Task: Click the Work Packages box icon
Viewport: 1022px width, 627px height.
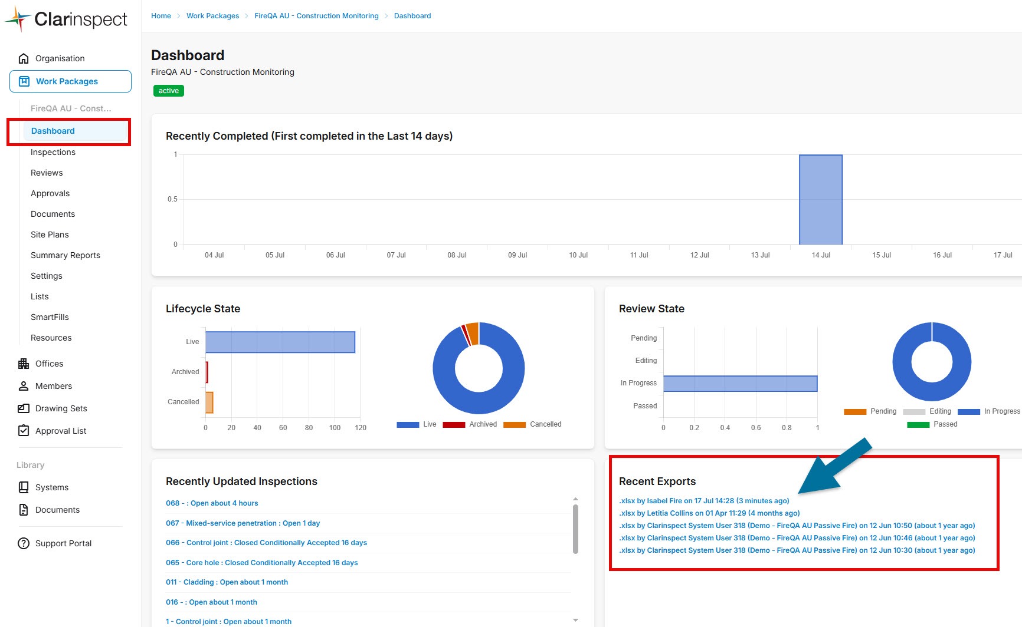Action: [x=24, y=81]
